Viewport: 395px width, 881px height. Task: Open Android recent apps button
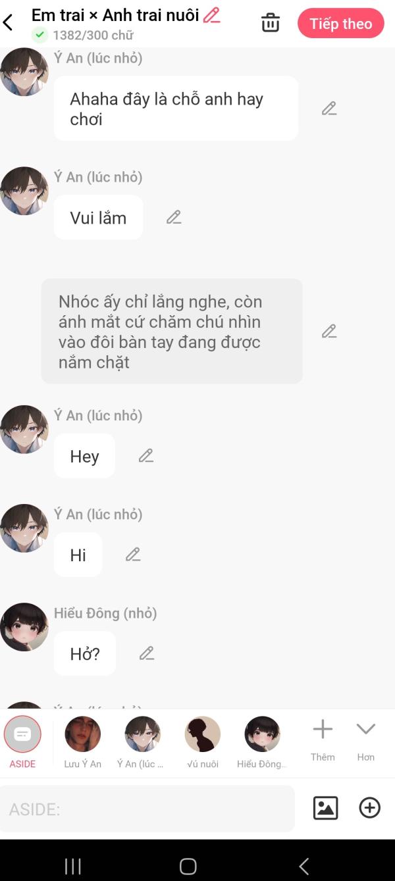tap(73, 866)
